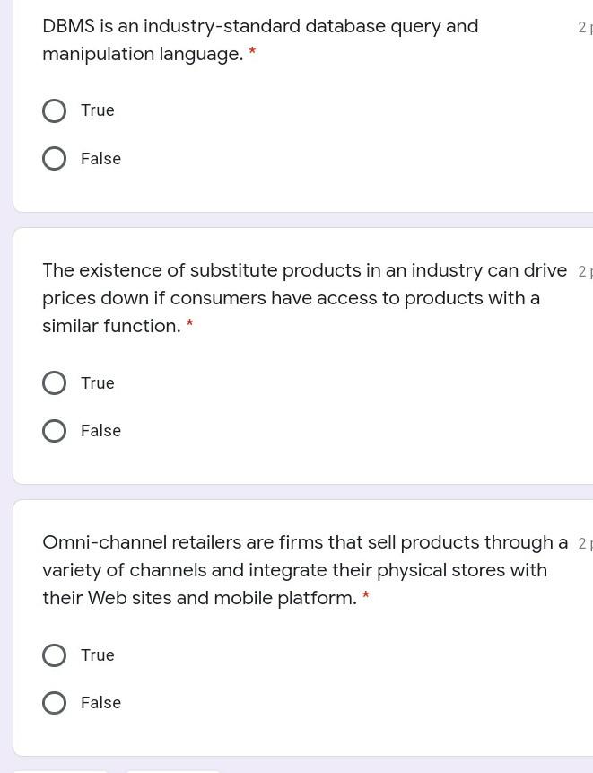
Task: Click "False" label text under Omni-channel question
Action: tap(100, 703)
